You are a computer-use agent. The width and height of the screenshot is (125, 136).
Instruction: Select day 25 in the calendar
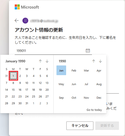(x=34, y=96)
